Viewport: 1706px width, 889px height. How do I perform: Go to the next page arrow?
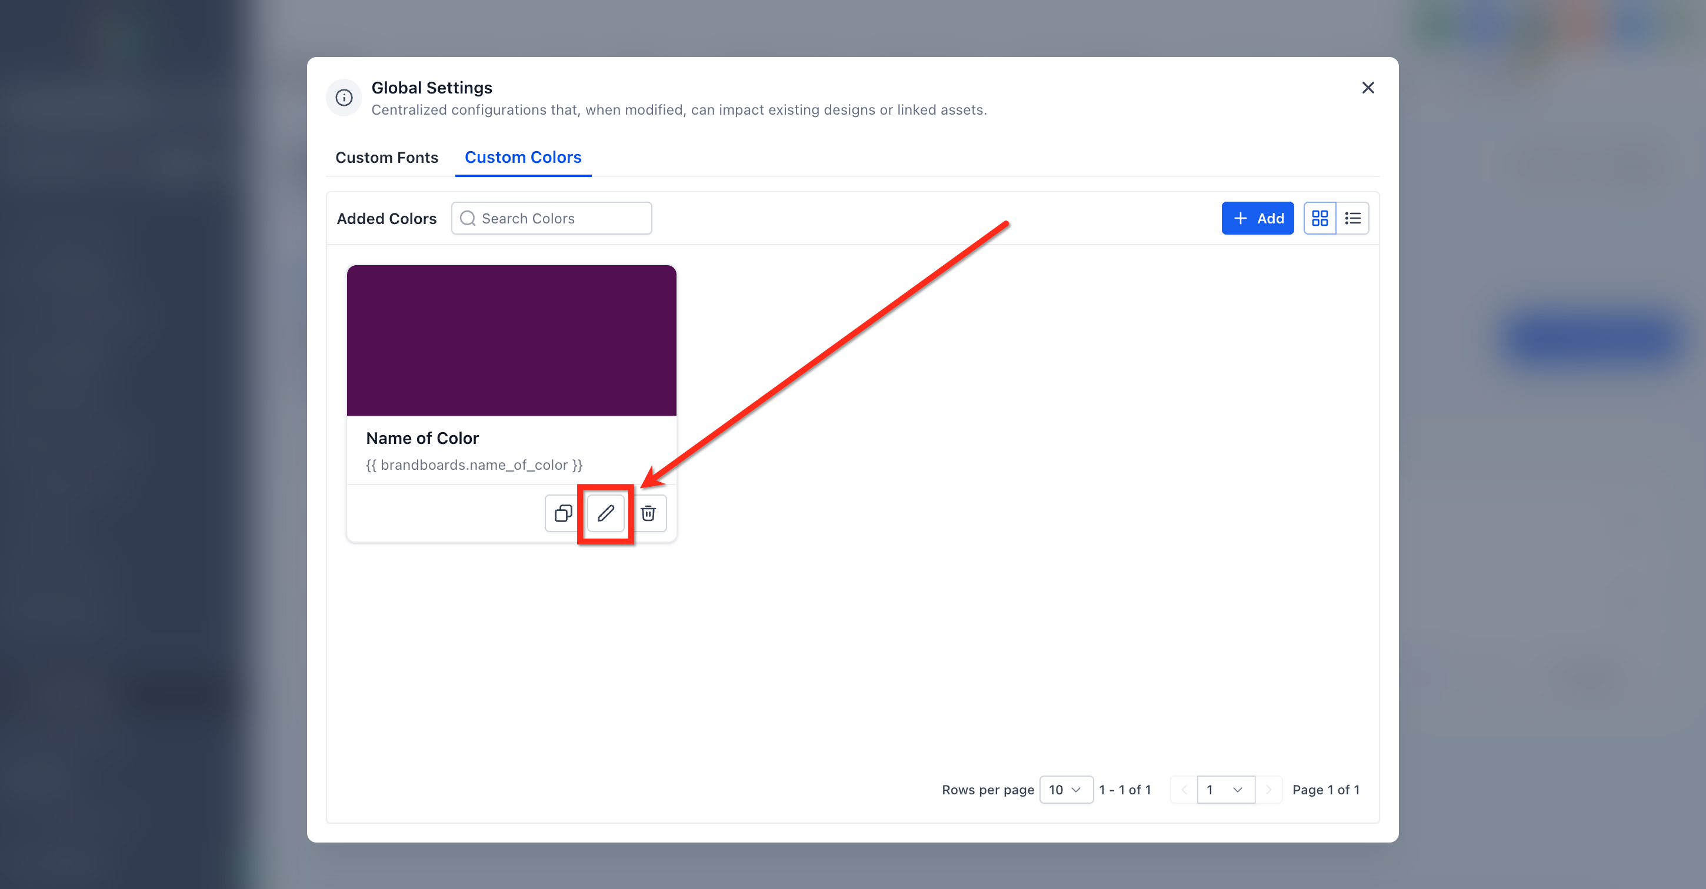1268,790
